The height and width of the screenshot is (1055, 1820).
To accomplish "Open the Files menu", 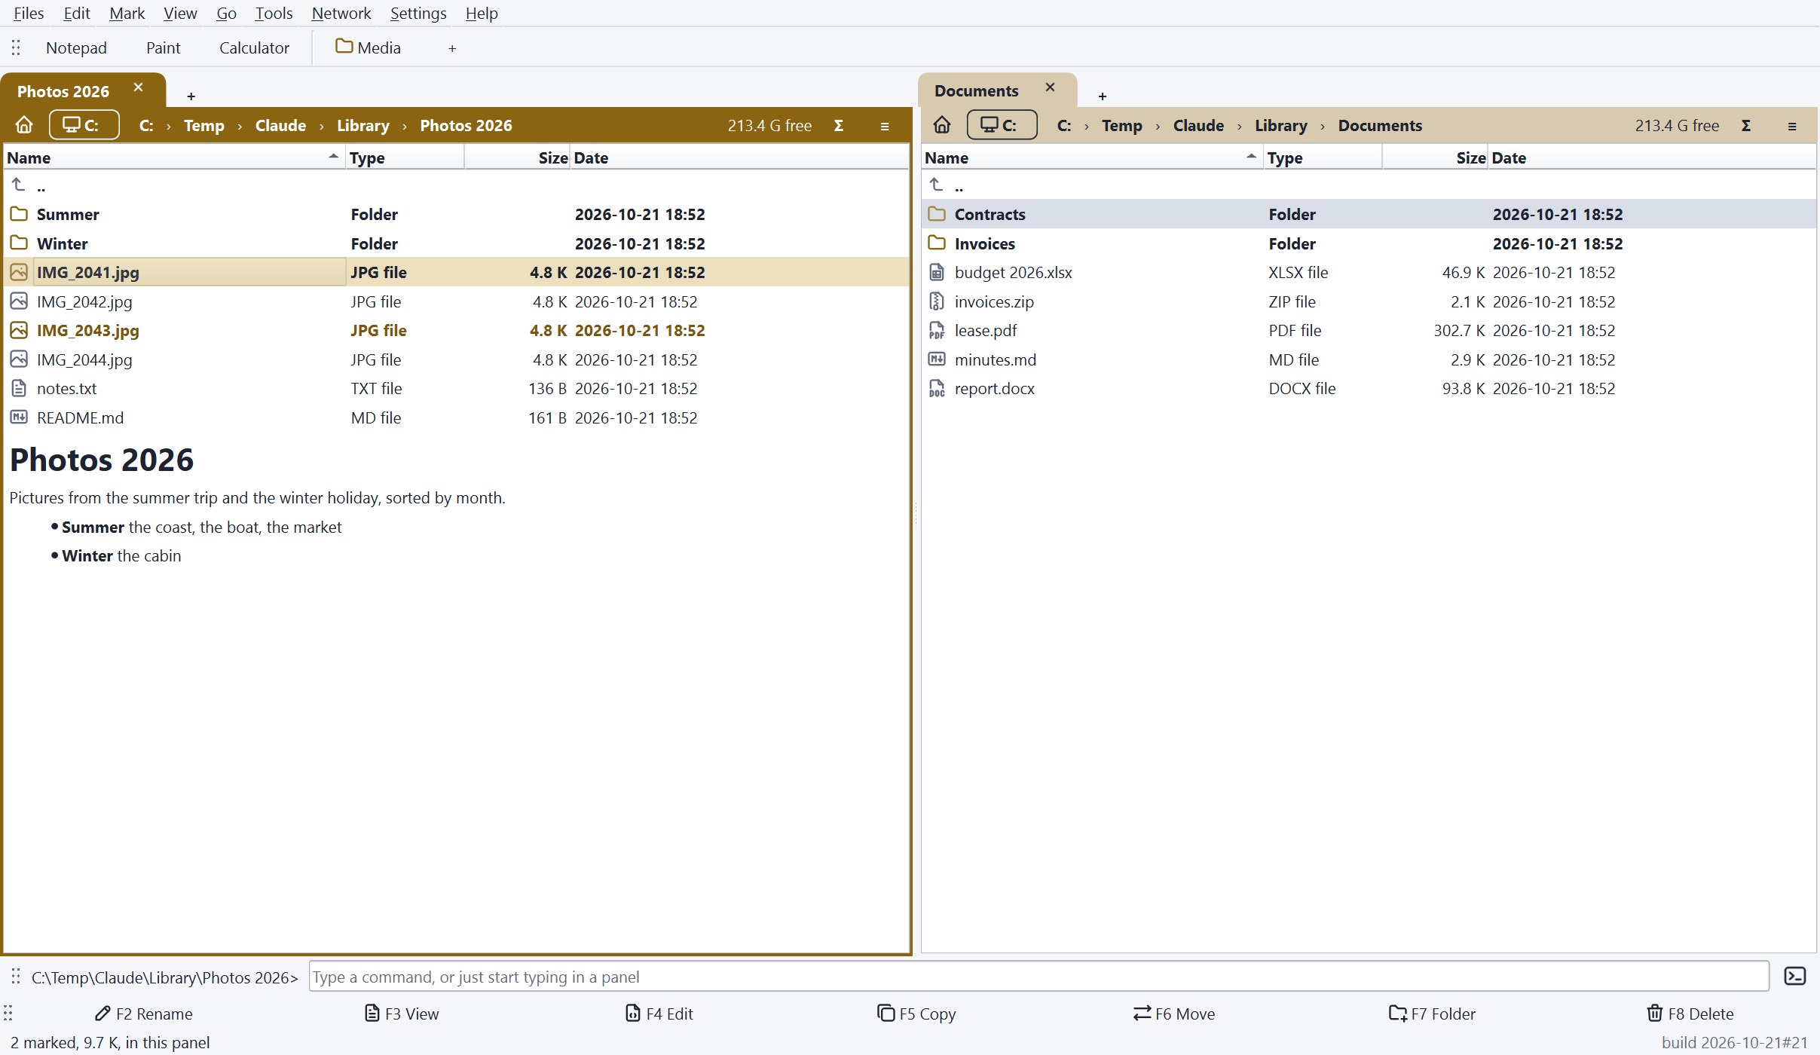I will coord(29,13).
